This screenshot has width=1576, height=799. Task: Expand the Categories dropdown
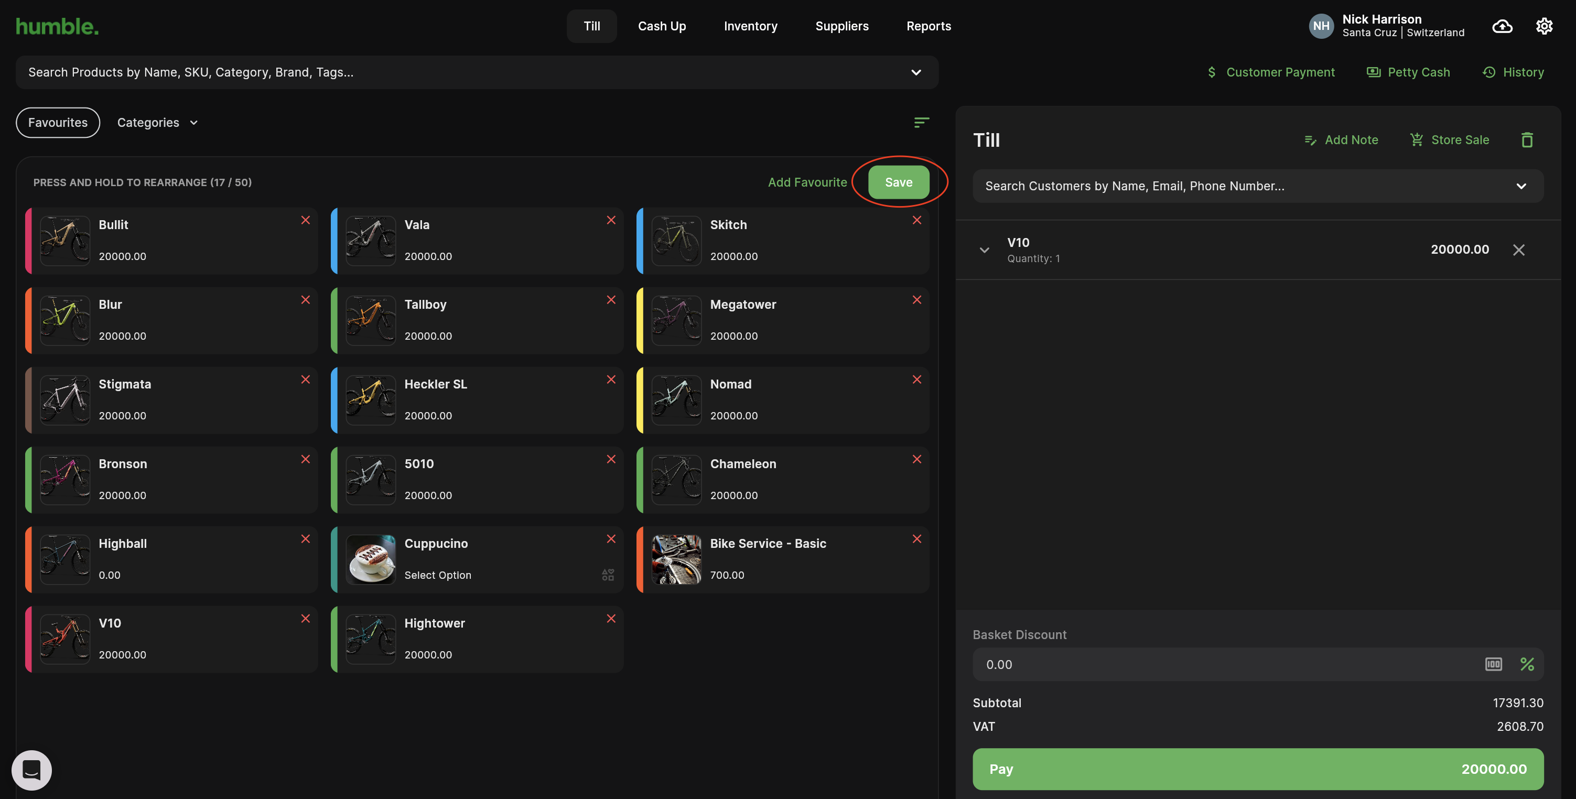157,122
